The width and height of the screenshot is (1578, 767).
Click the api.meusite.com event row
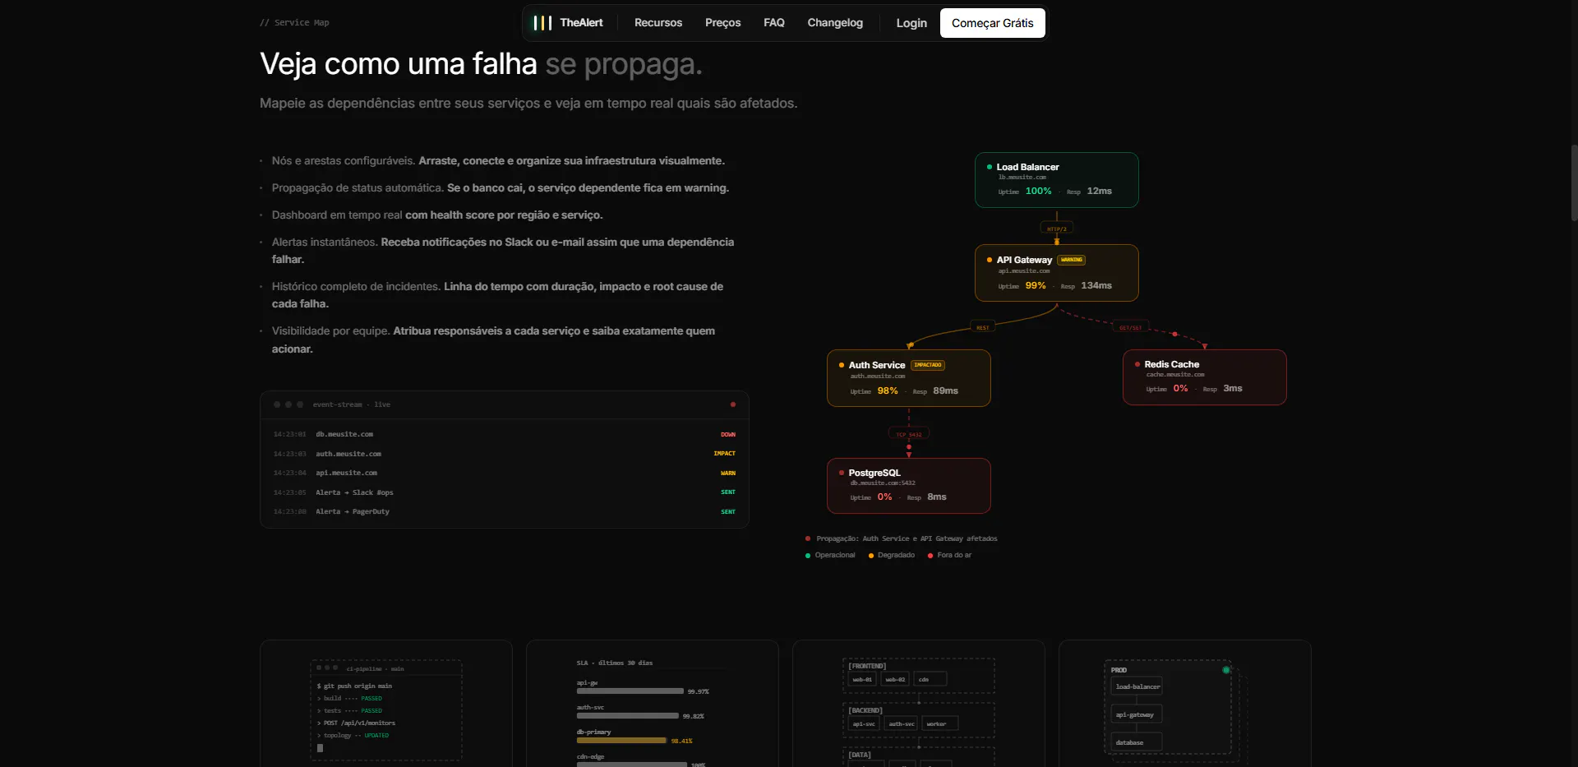pos(505,473)
